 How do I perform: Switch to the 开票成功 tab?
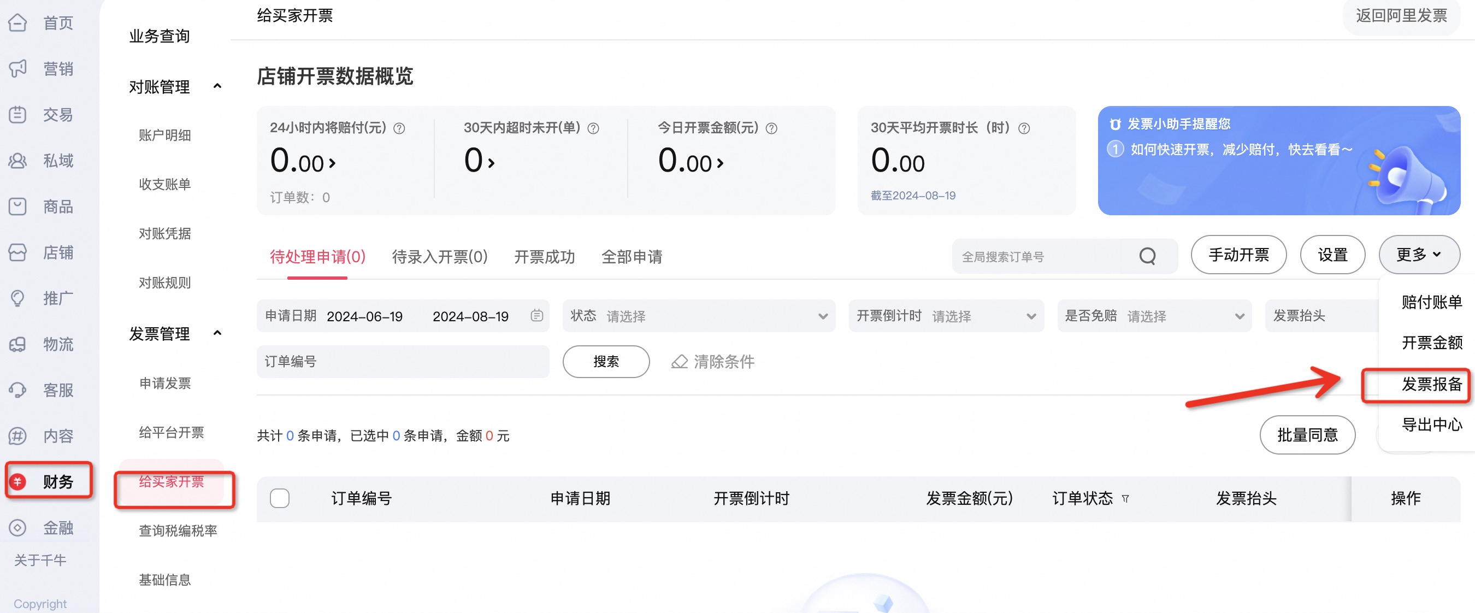[545, 257]
